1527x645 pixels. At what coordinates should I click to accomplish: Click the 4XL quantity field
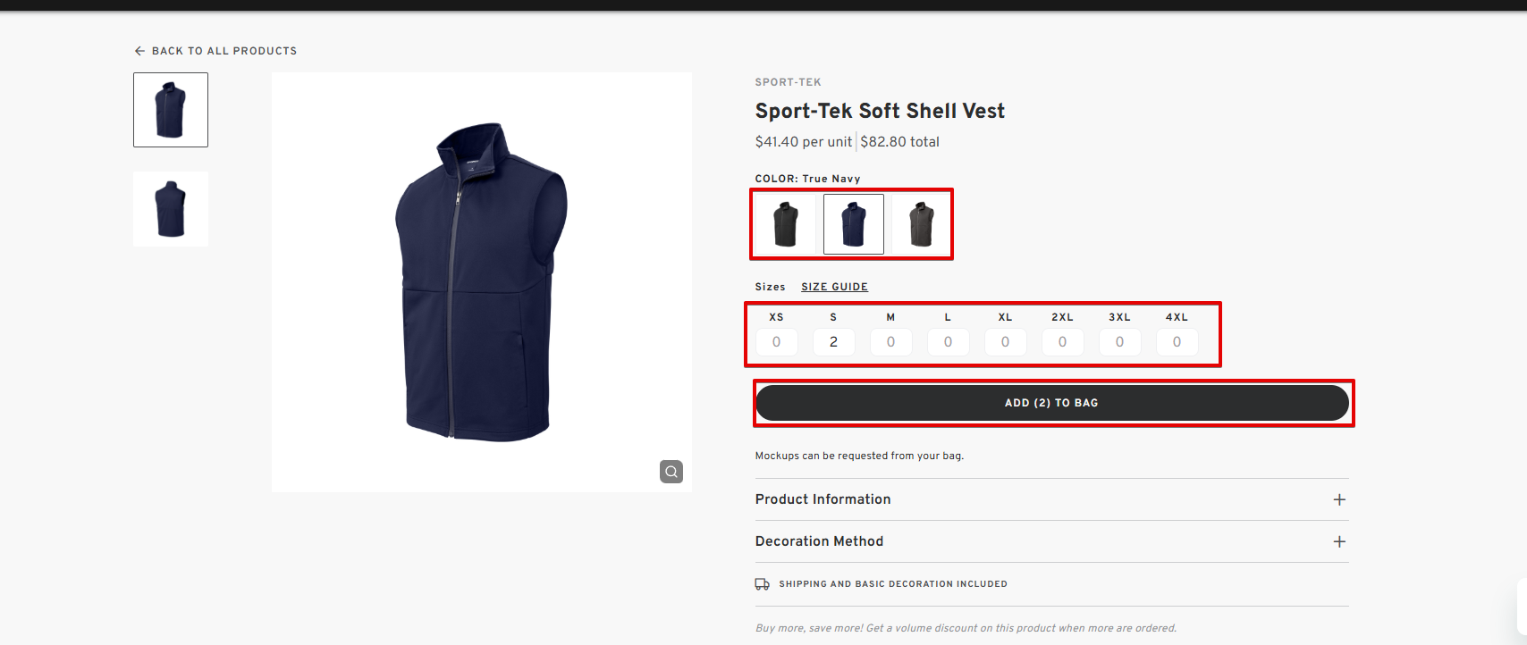click(1177, 342)
